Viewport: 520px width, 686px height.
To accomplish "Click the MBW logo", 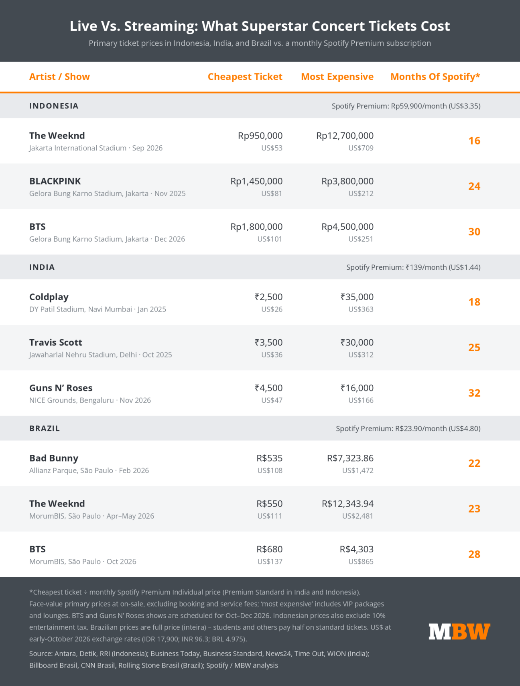I will pyautogui.click(x=459, y=631).
